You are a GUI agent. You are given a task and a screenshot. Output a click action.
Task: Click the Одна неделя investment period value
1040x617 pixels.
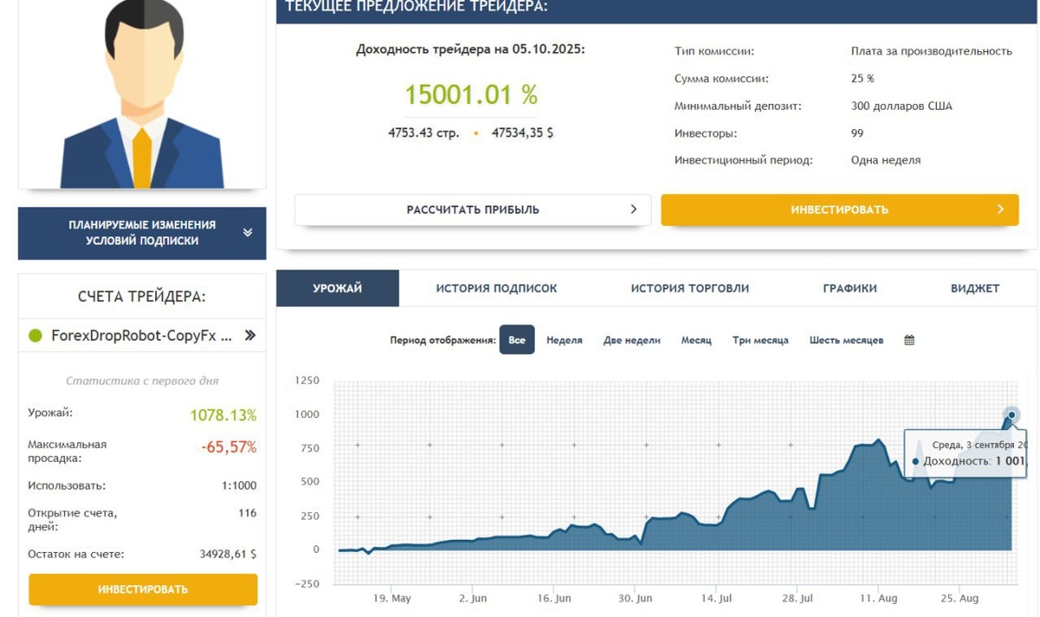[886, 160]
